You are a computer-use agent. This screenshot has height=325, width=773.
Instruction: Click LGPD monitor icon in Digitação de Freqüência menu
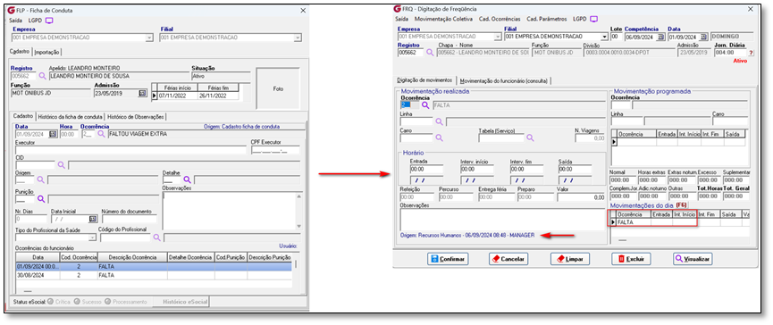click(x=593, y=19)
